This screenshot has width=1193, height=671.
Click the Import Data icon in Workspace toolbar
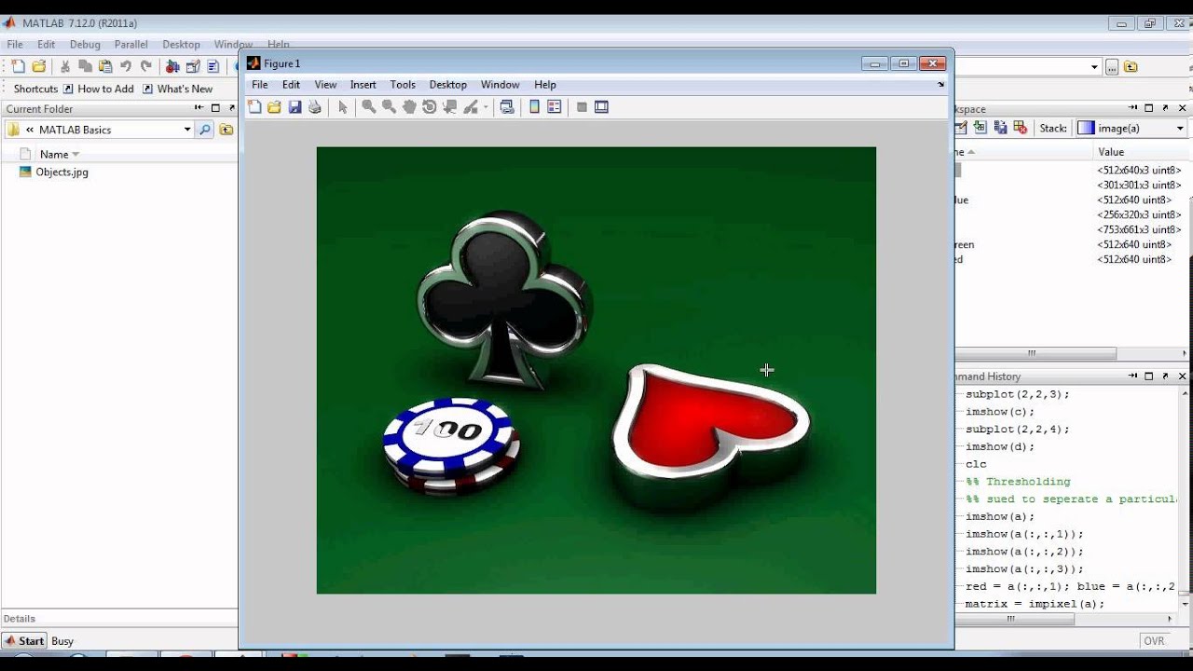tap(980, 128)
